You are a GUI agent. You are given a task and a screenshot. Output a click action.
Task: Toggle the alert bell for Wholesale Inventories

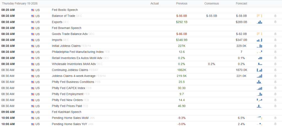[x=275, y=64]
